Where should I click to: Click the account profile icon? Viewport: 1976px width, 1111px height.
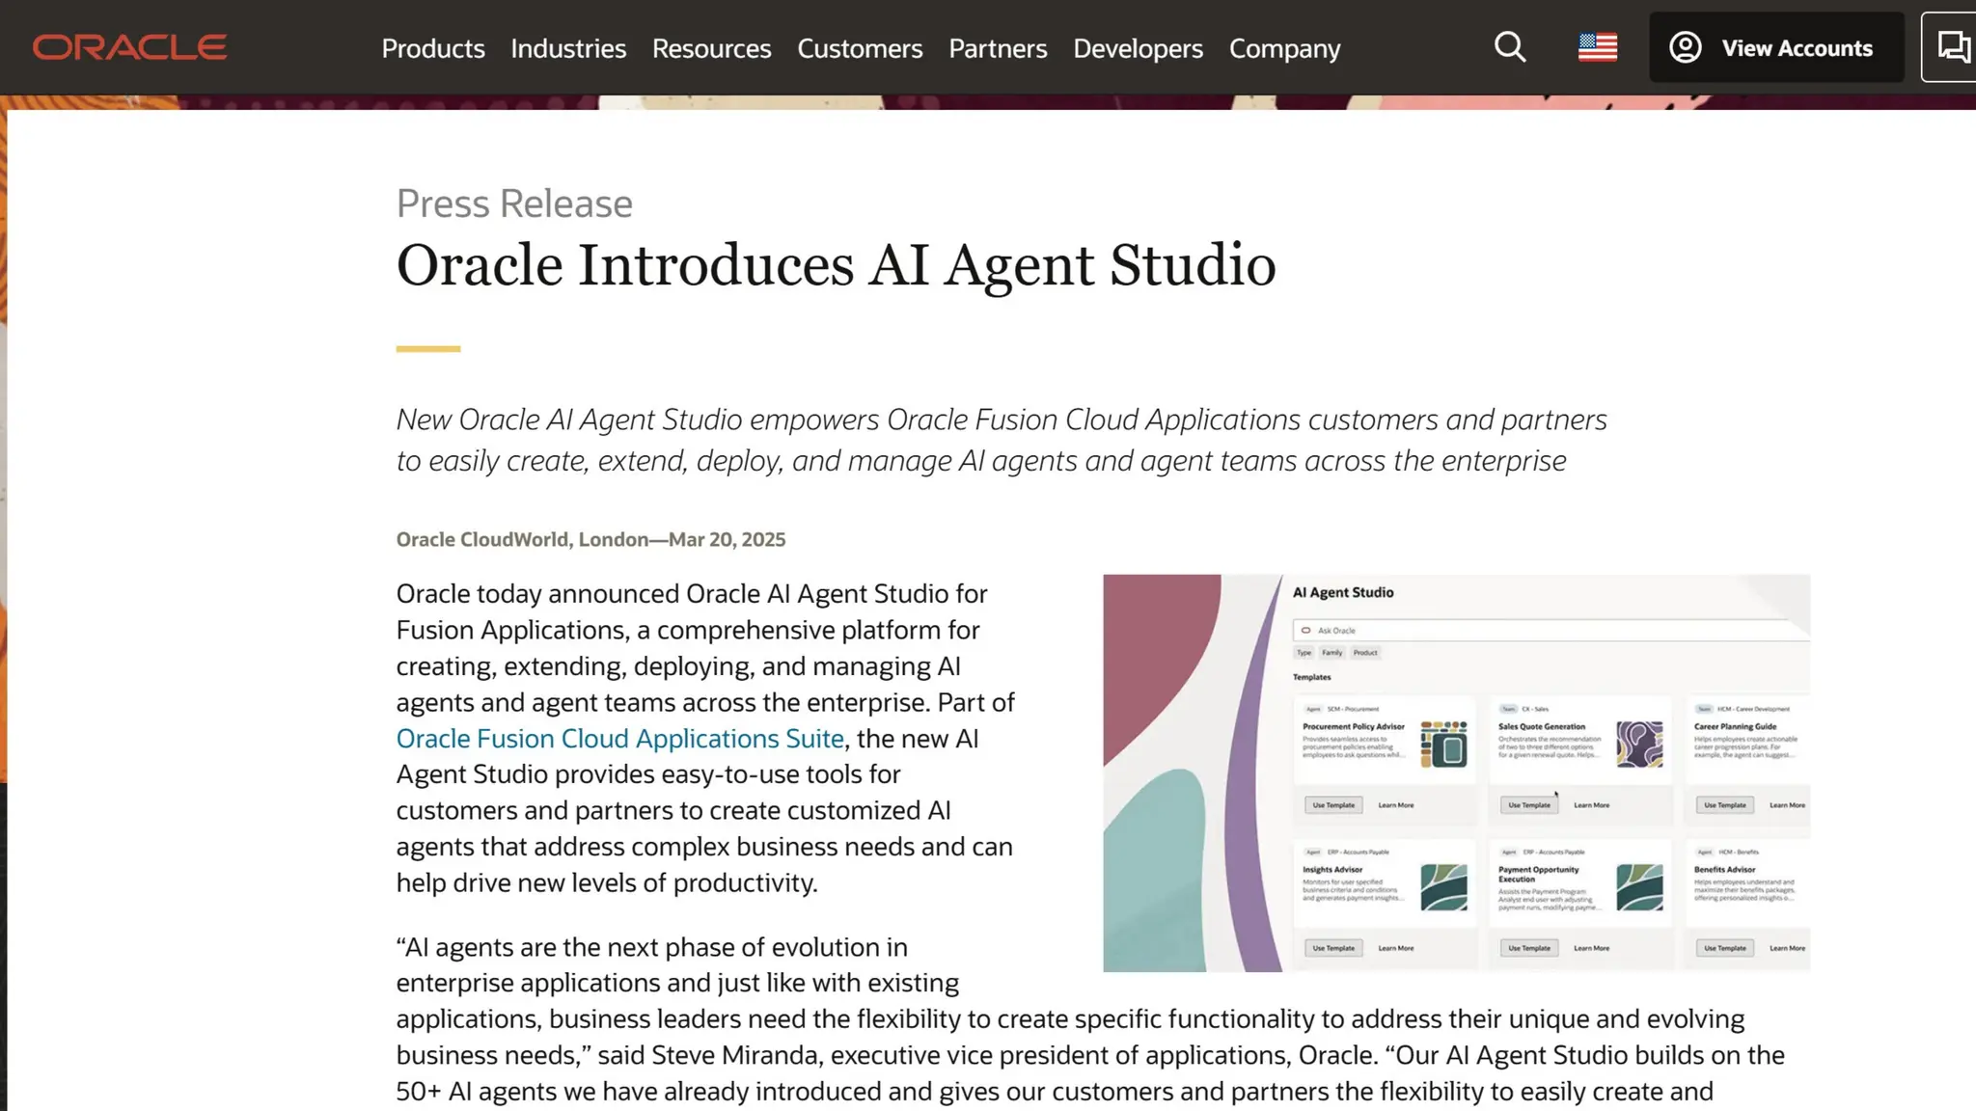pyautogui.click(x=1685, y=47)
